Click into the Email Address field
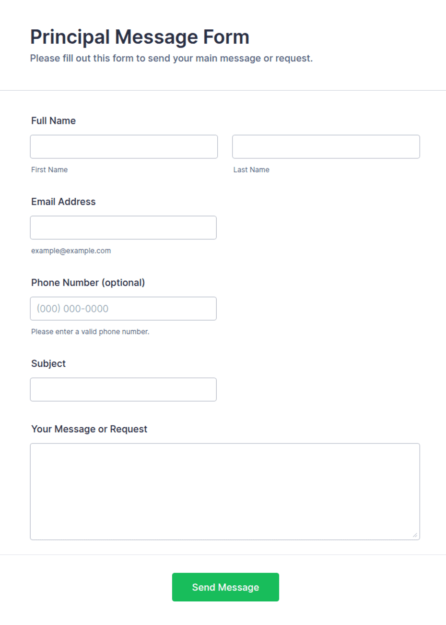The height and width of the screenshot is (625, 446). click(123, 228)
